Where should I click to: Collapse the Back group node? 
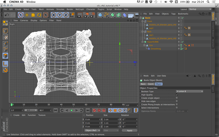(x=142, y=32)
